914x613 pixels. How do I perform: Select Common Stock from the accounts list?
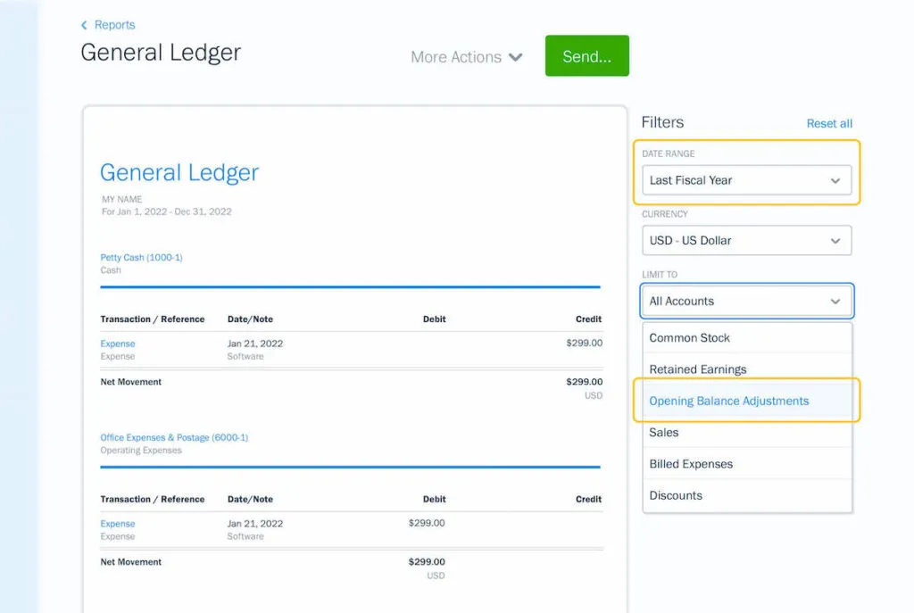click(689, 338)
